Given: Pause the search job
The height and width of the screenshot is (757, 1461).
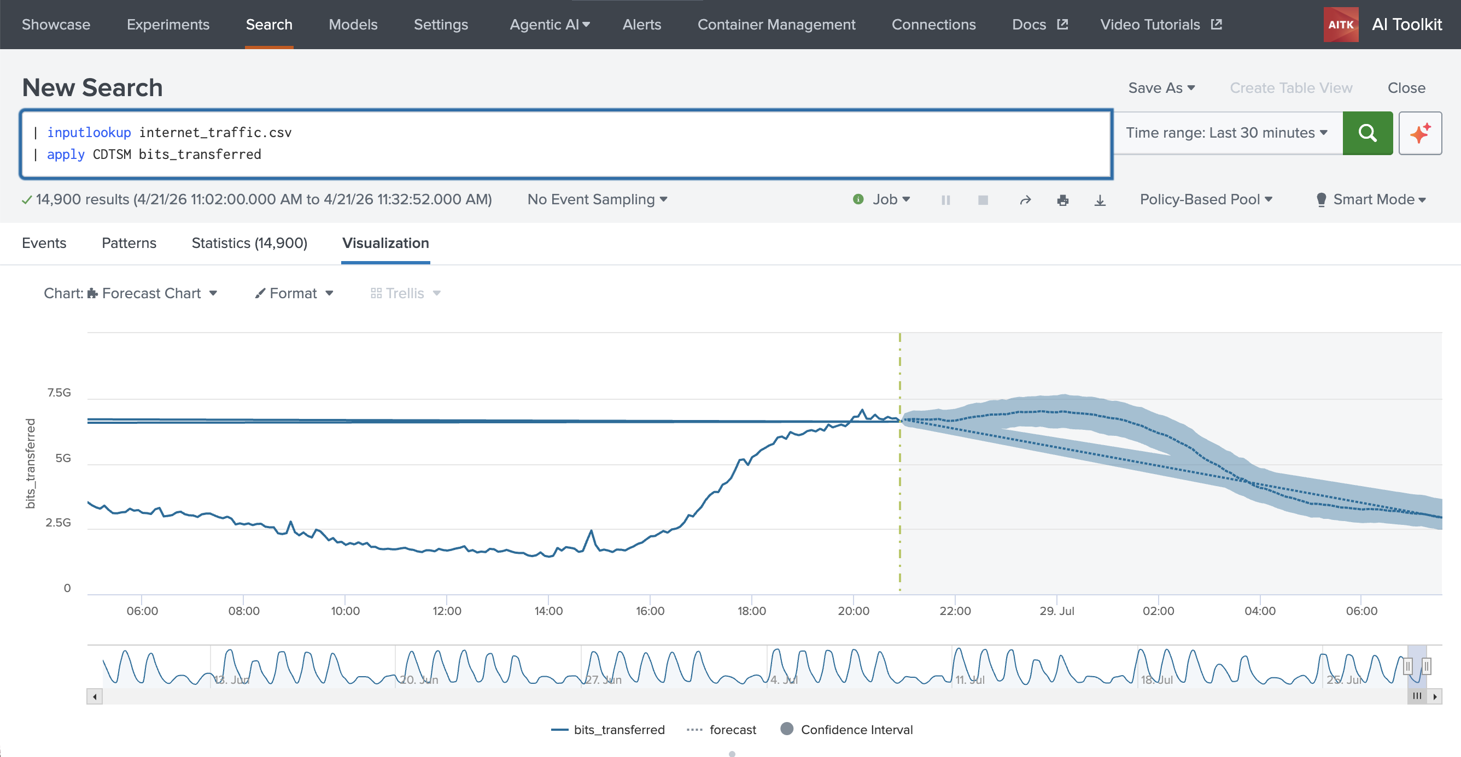Looking at the screenshot, I should click(x=945, y=199).
